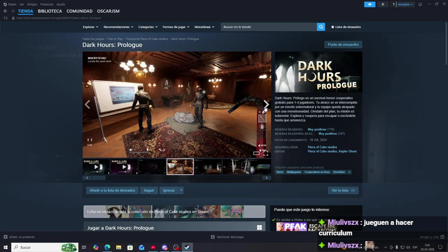The image size is (448, 252).
Task: Open Amigos y chat
Action: tap(432, 237)
